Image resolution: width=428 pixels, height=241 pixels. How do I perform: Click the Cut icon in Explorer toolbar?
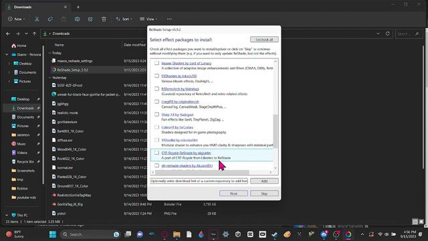pos(37,19)
